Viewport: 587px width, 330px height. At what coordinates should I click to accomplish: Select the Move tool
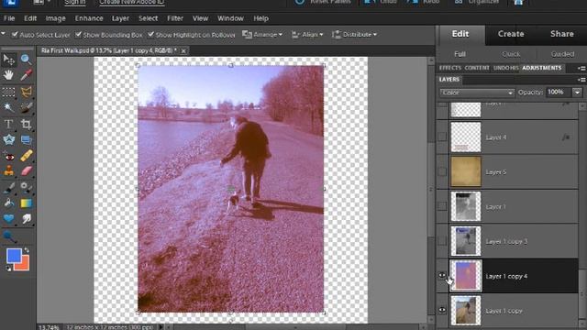(x=8, y=60)
